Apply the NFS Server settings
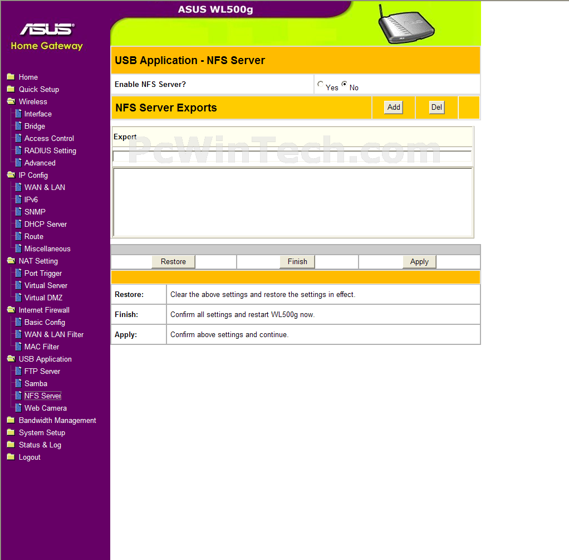The height and width of the screenshot is (560, 569). (419, 261)
